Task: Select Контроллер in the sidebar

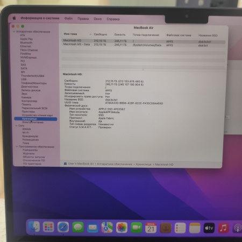Action: click(29, 101)
